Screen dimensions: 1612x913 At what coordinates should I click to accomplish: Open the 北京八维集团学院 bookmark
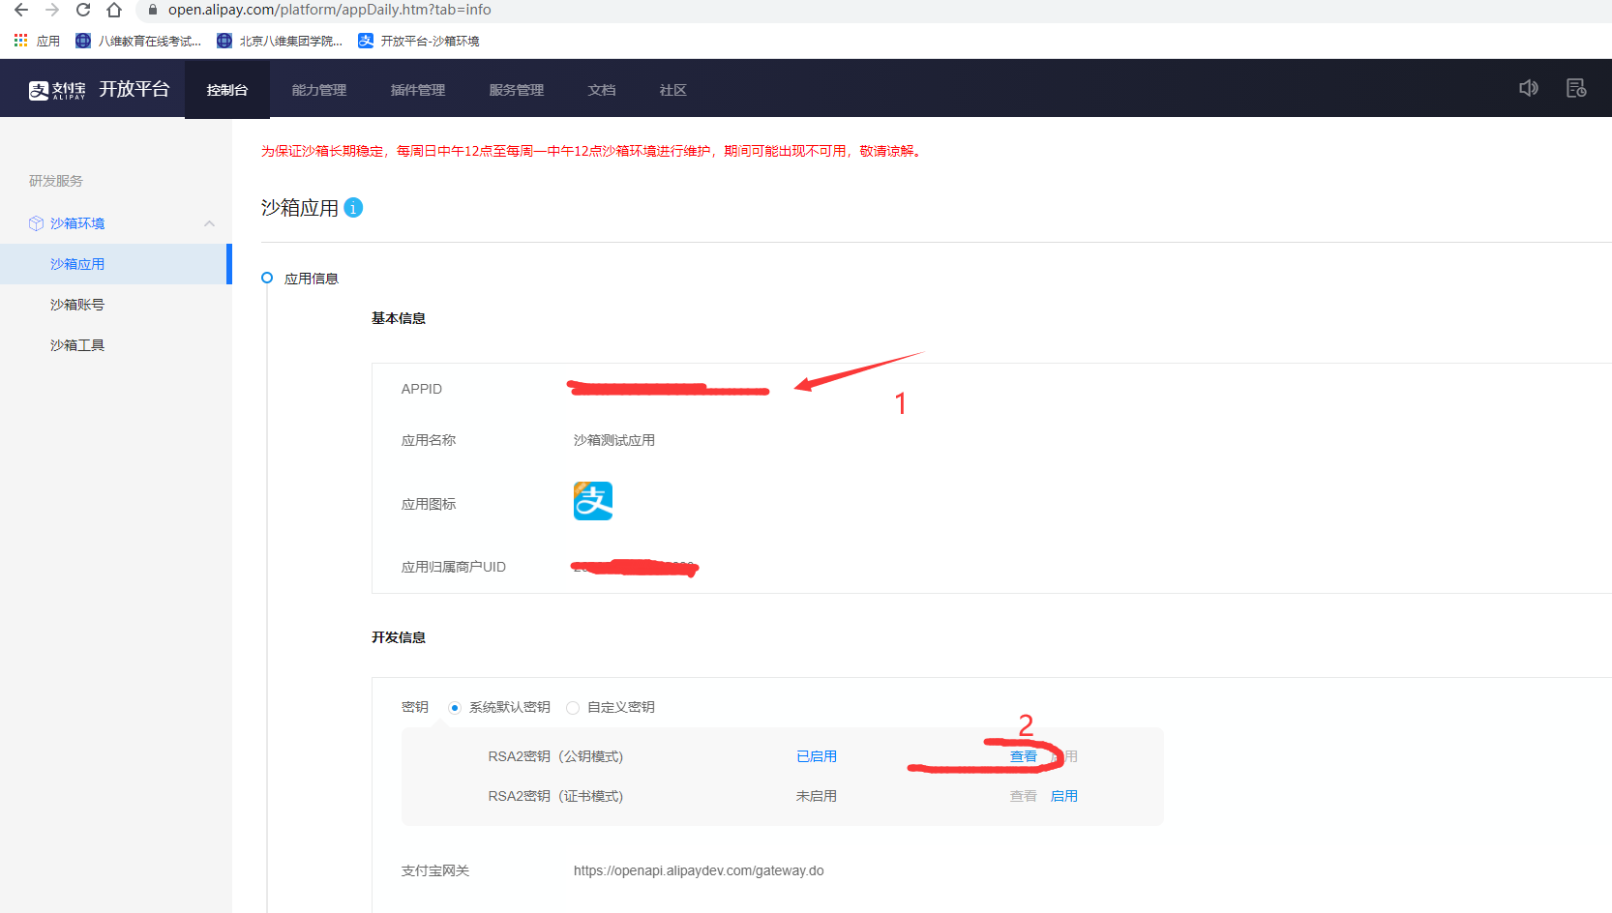click(280, 41)
